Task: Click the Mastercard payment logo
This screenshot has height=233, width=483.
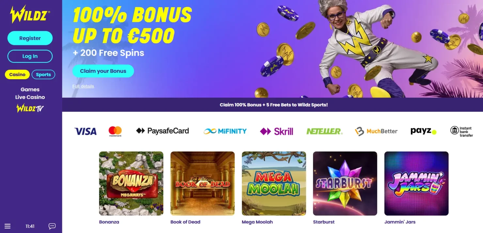Action: click(x=115, y=131)
